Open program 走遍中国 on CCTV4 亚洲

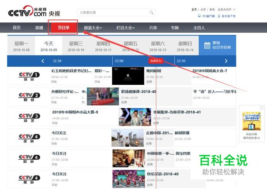click(159, 133)
